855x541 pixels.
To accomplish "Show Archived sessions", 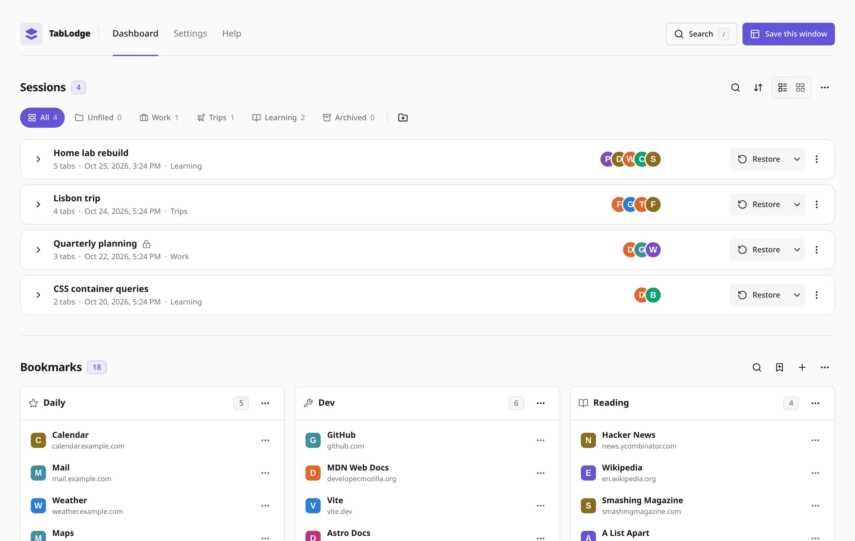I will point(349,118).
